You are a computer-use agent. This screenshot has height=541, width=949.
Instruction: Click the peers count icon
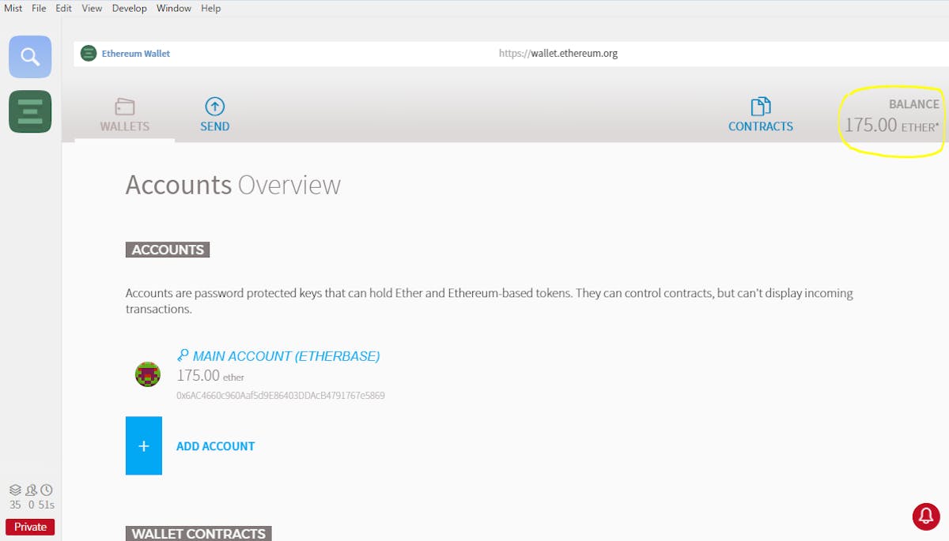tap(32, 490)
